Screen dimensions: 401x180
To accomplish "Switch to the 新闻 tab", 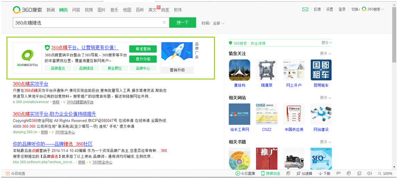I will click(x=50, y=10).
